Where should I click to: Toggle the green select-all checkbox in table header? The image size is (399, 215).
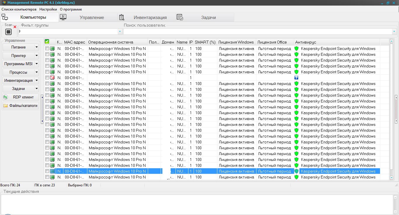pyautogui.click(x=47, y=42)
